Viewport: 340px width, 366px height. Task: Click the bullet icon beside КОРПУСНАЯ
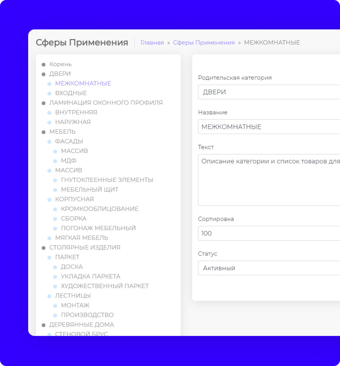tap(49, 200)
